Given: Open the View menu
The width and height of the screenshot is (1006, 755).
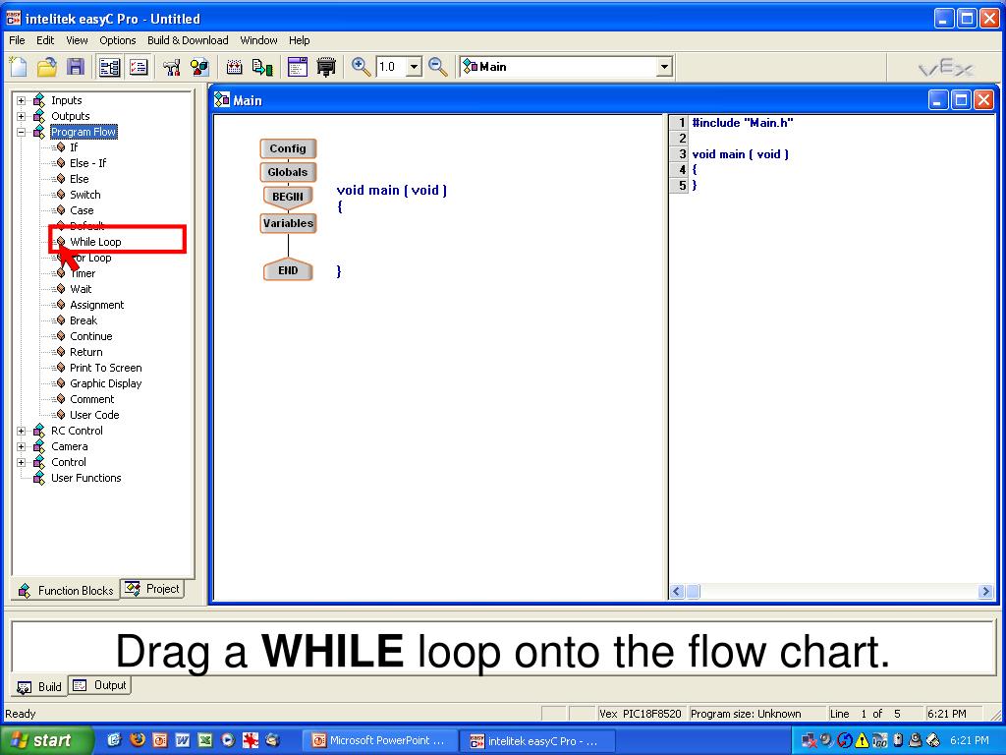Looking at the screenshot, I should pos(77,40).
